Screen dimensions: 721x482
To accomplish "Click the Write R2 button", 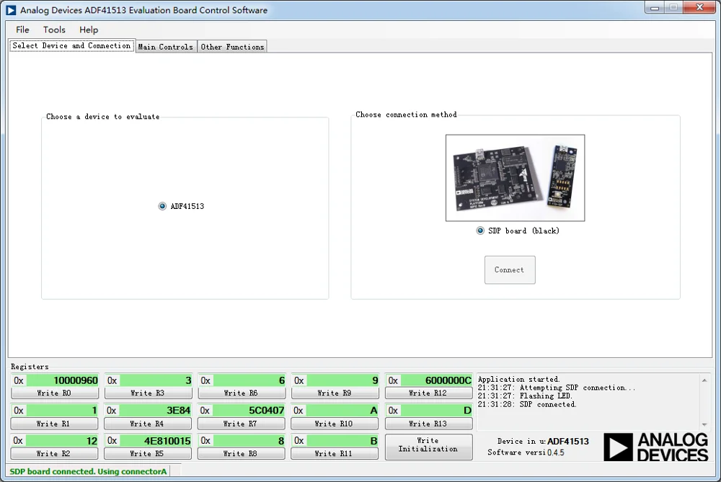I will click(54, 453).
